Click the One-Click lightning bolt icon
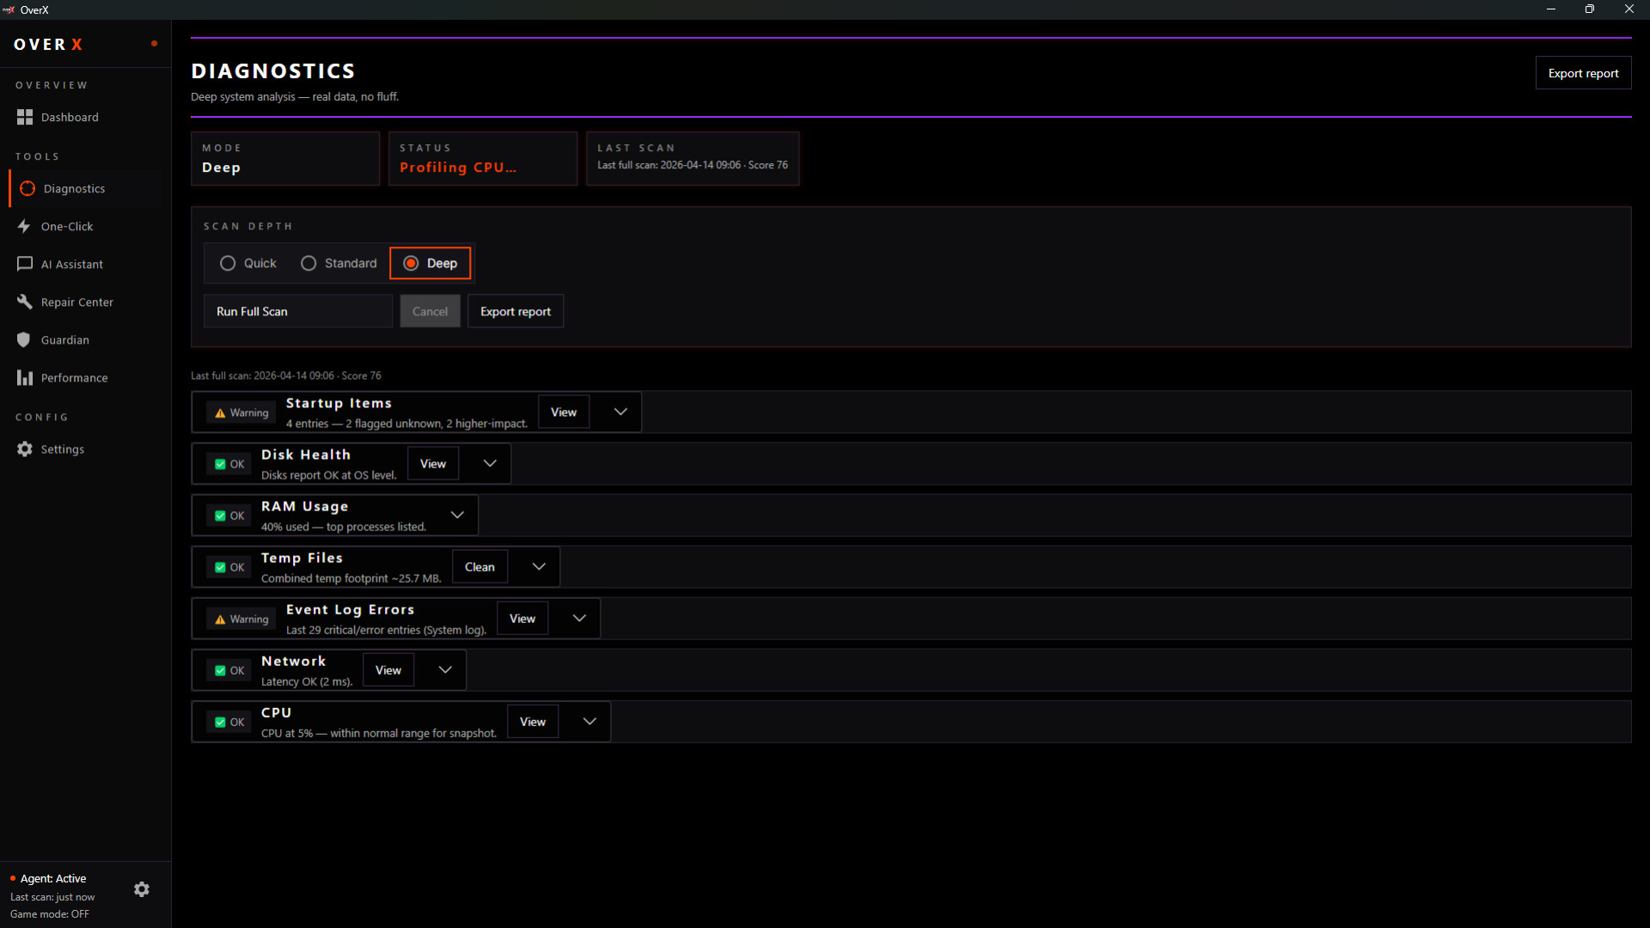This screenshot has height=928, width=1650. click(24, 226)
